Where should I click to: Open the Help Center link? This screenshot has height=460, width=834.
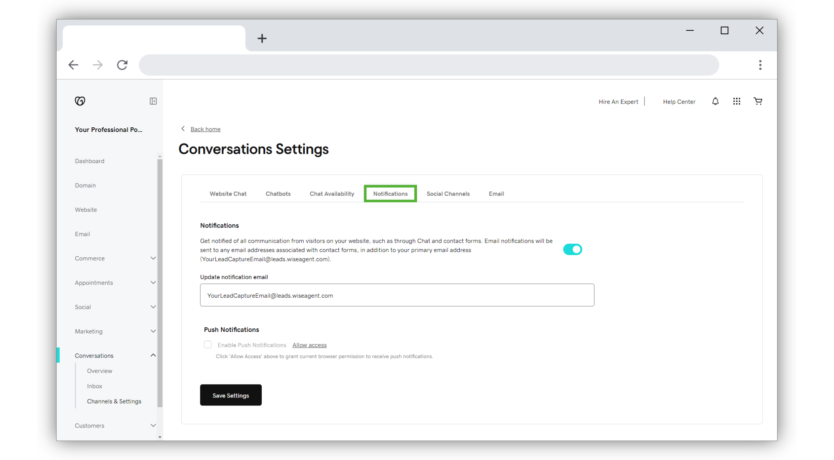pos(679,102)
